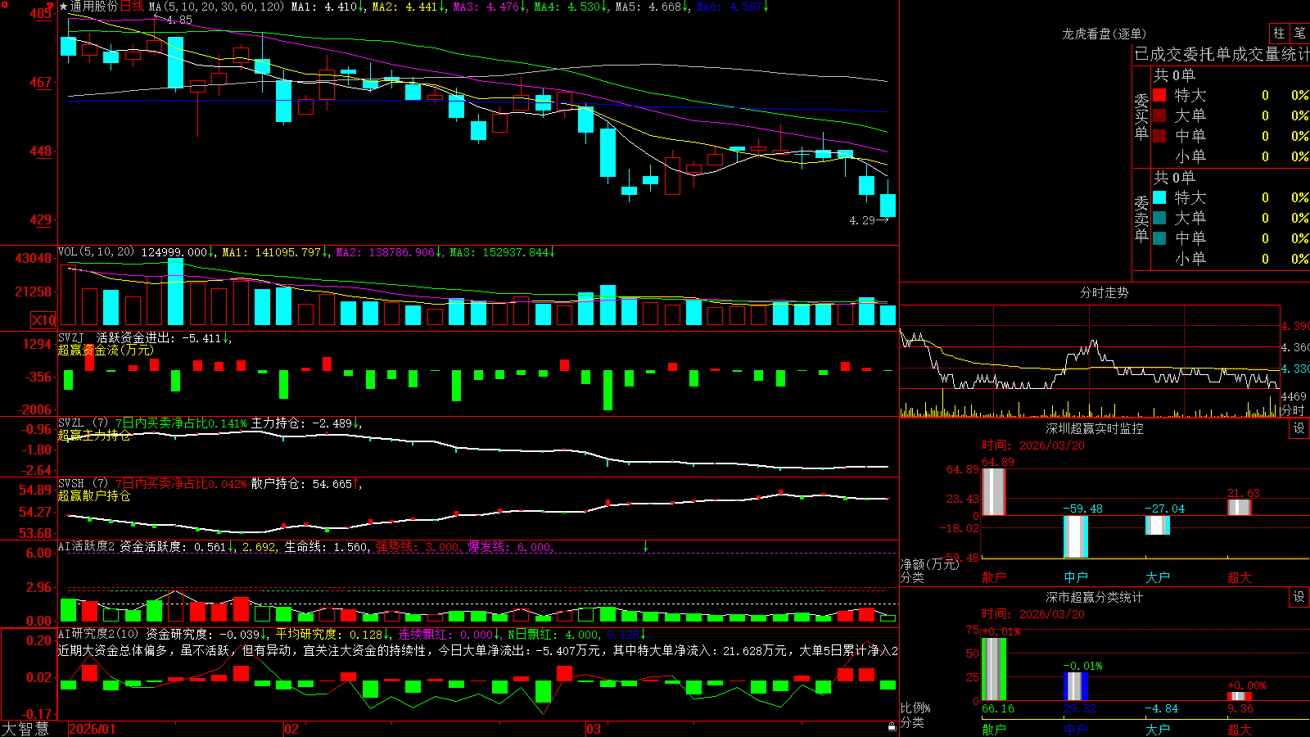Screen dimensions: 1310x737
Task: Click the 爆发线: 6.000 value
Action: [x=510, y=547]
